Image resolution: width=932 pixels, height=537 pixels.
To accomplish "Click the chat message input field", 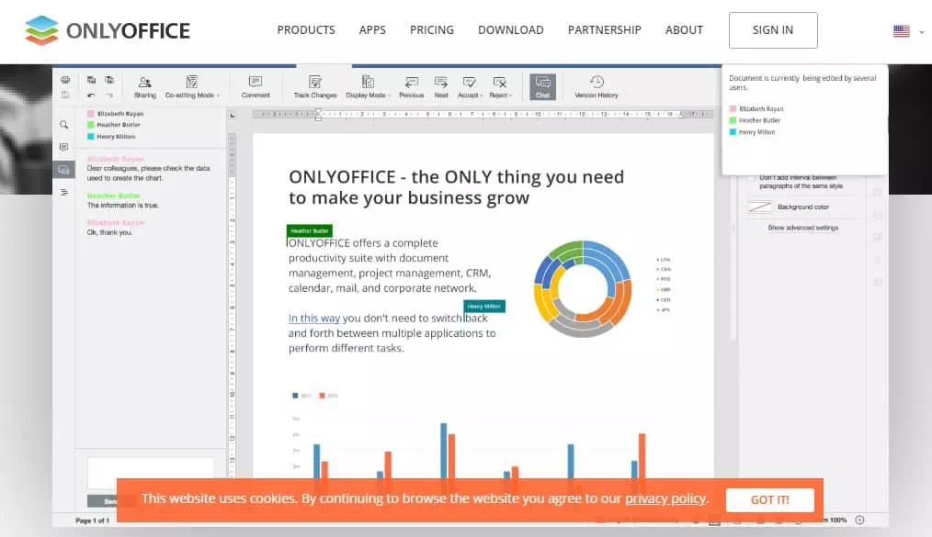I will pos(151,473).
